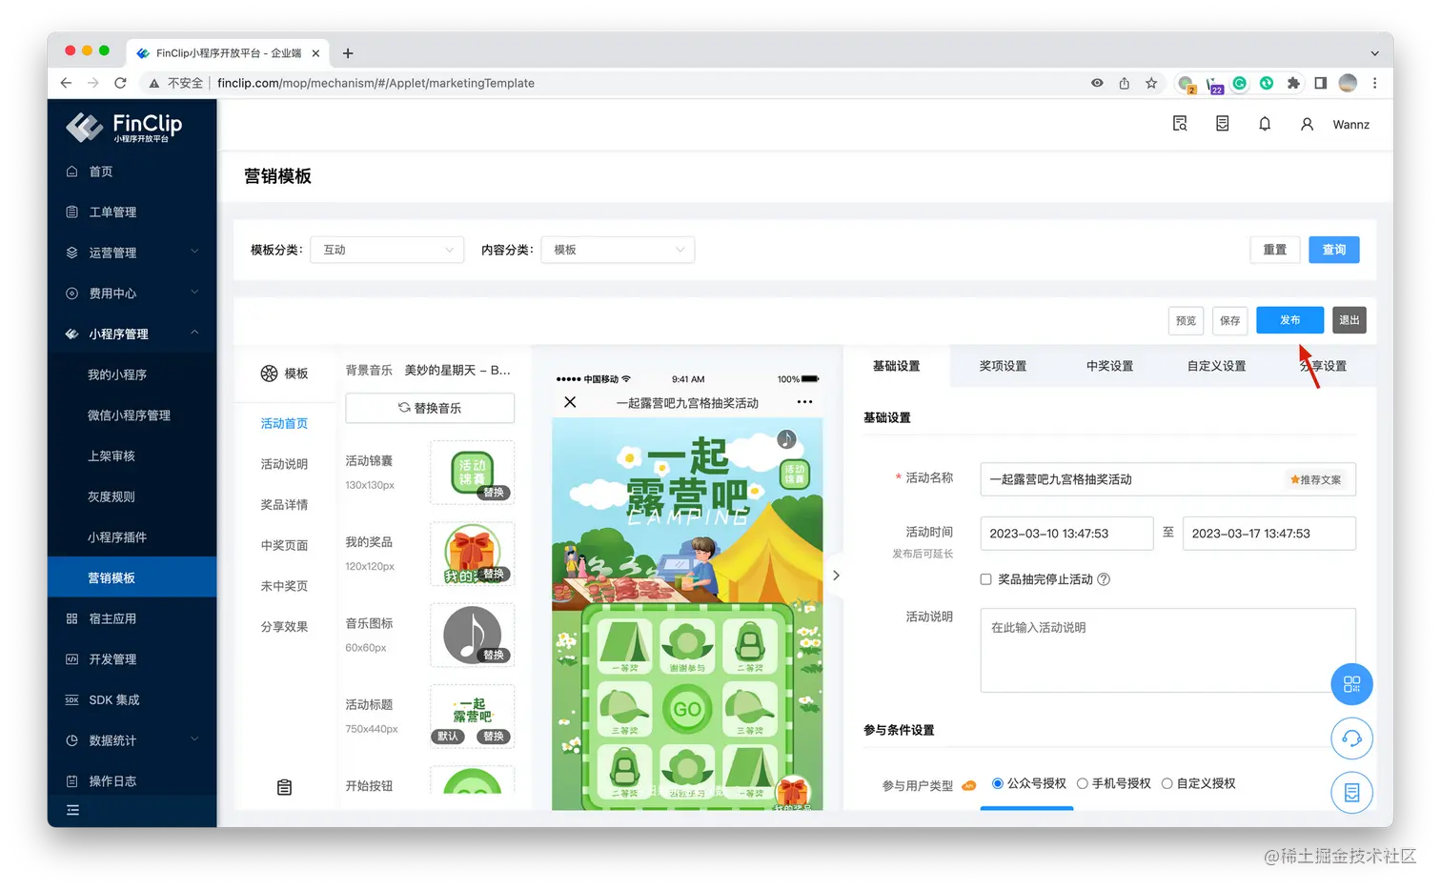The image size is (1441, 890).
Task: Switch to the 奖项设置 tab
Action: pos(1004,366)
